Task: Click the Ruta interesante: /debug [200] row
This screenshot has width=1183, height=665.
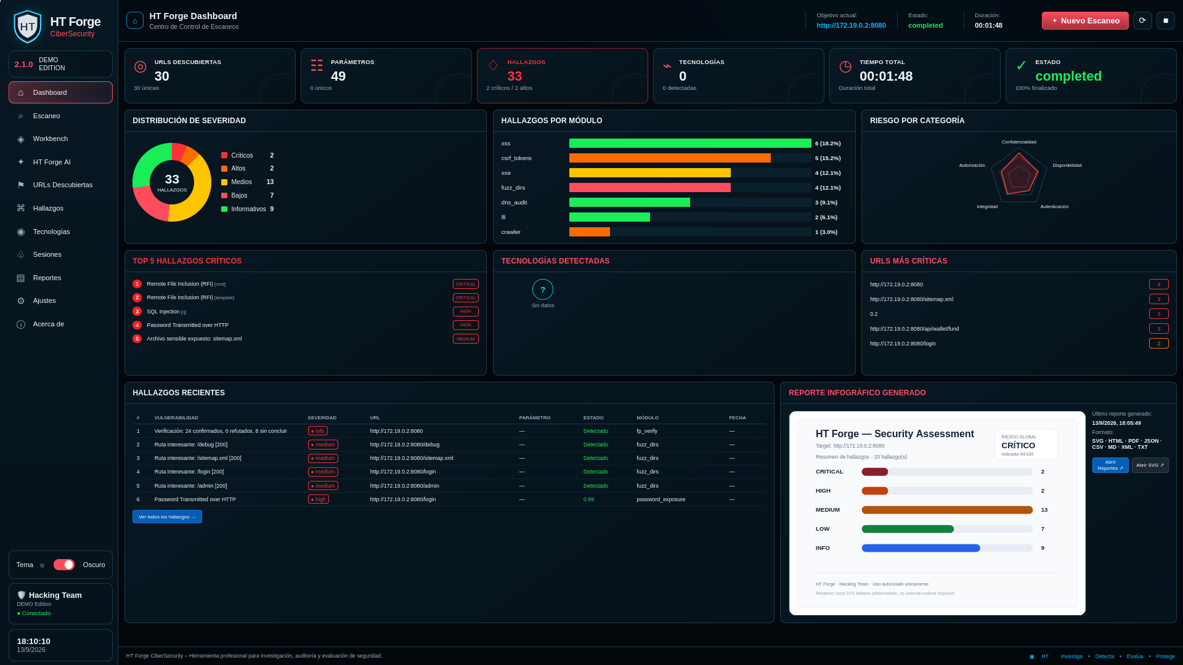Action: (x=449, y=445)
